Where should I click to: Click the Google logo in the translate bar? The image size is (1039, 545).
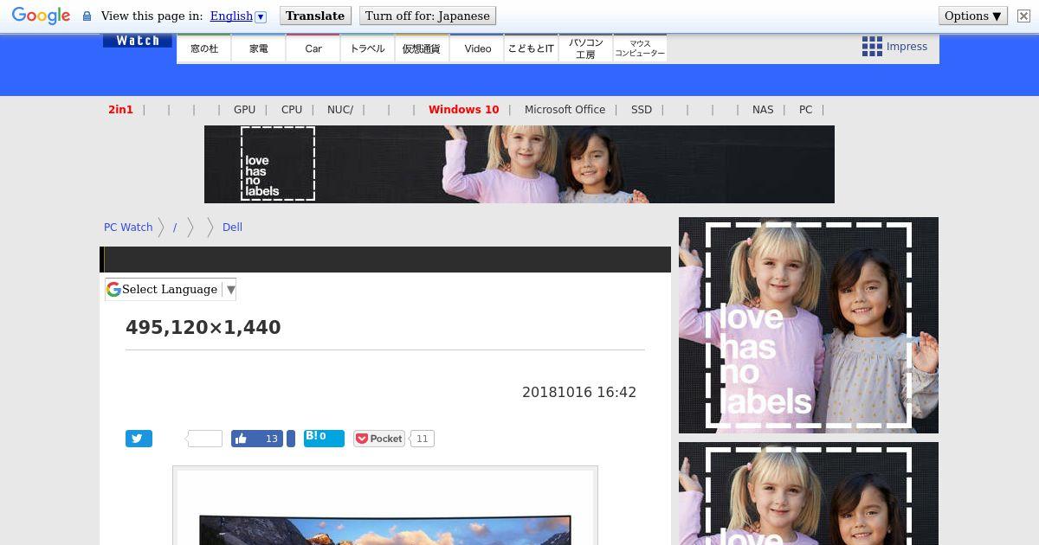click(41, 16)
